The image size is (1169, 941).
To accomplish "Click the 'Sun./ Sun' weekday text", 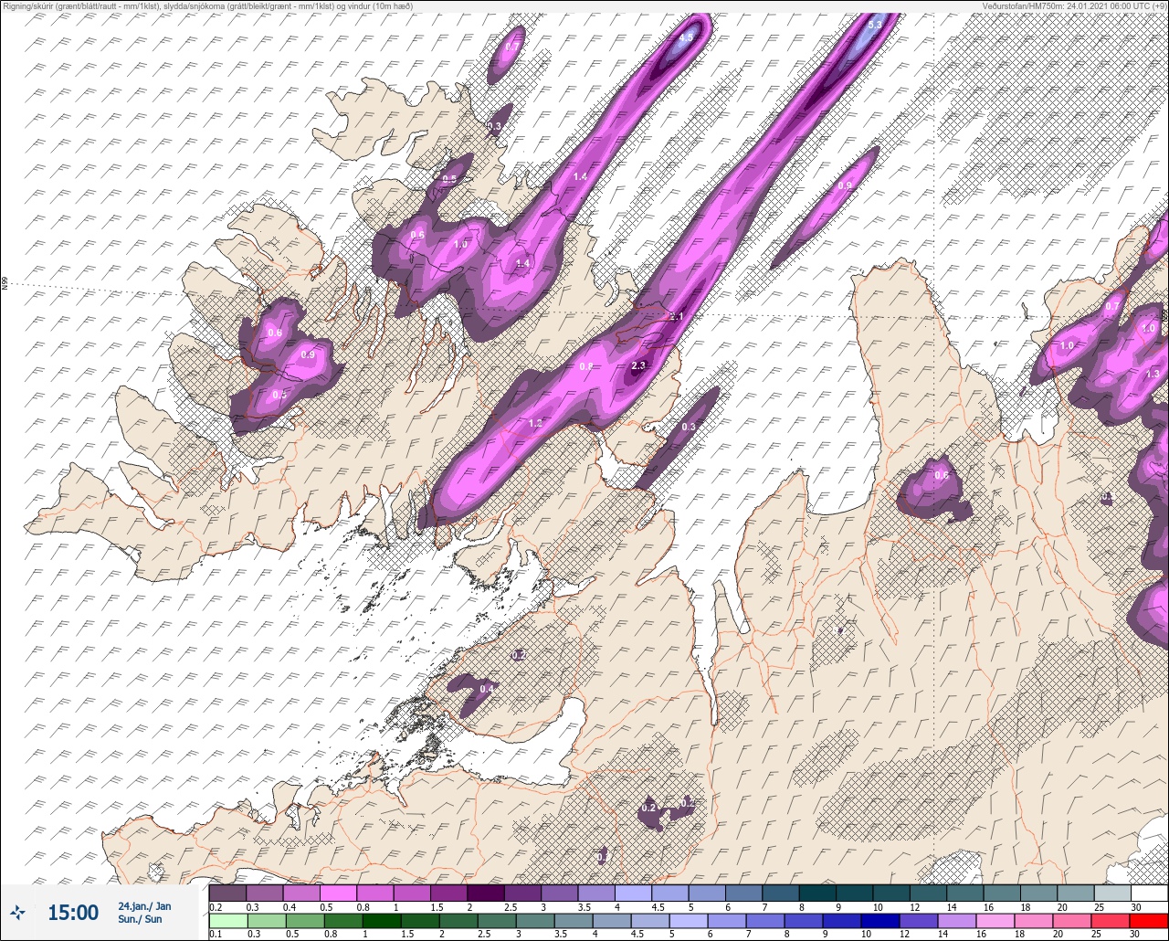I will [140, 919].
